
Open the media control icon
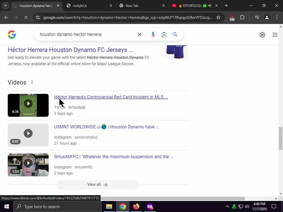click(257, 17)
